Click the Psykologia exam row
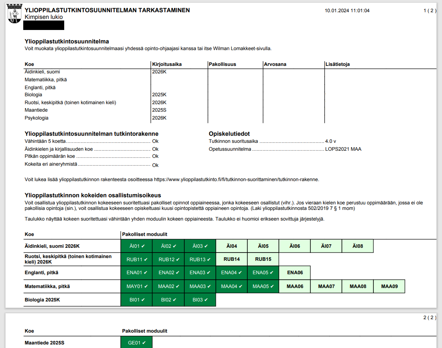This screenshot has height=348, width=442. (x=36, y=118)
